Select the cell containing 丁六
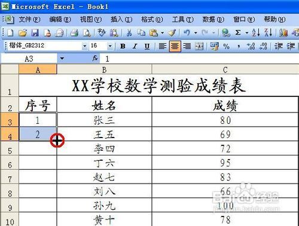The height and width of the screenshot is (226, 299). [104, 163]
